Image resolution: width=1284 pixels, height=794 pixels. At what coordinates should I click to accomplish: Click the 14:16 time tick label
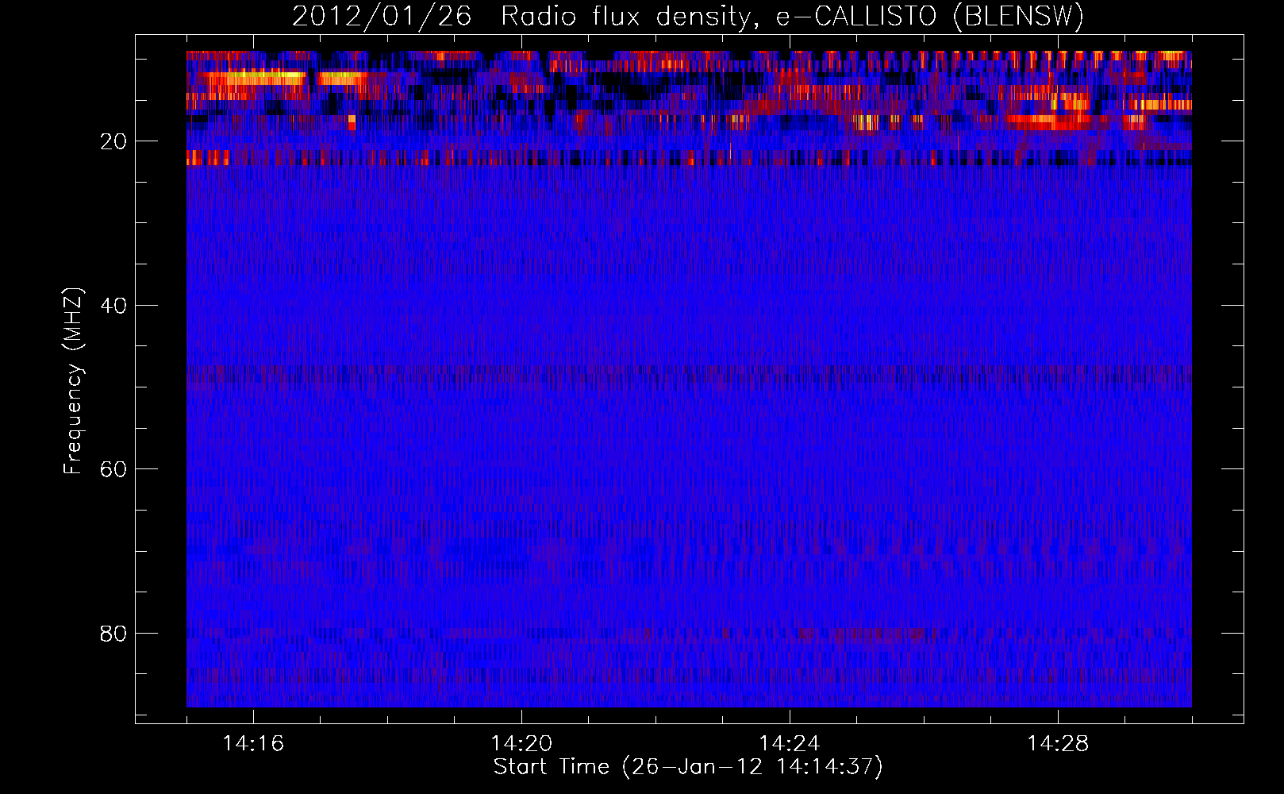[x=253, y=744]
